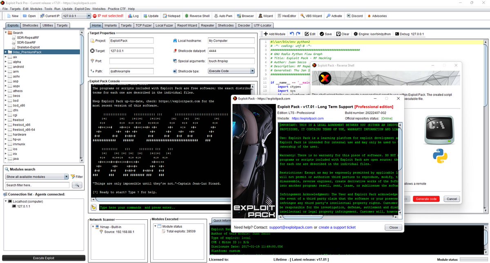Click the undo arrow in editor toolbar
Image resolution: width=490 pixels, height=263 pixels.
tap(292, 34)
